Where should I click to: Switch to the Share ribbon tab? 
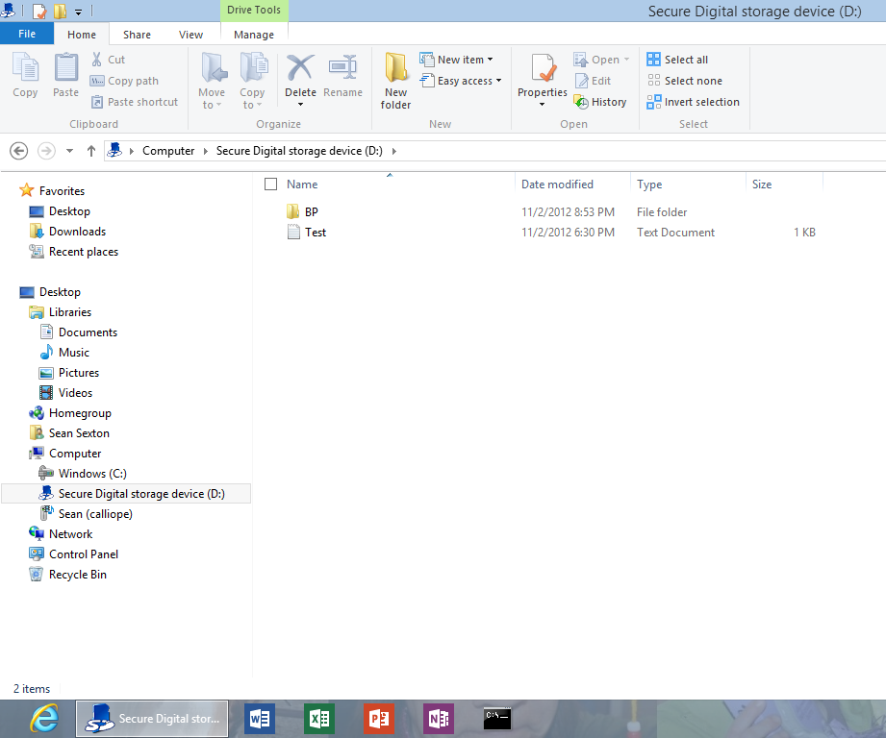[137, 35]
